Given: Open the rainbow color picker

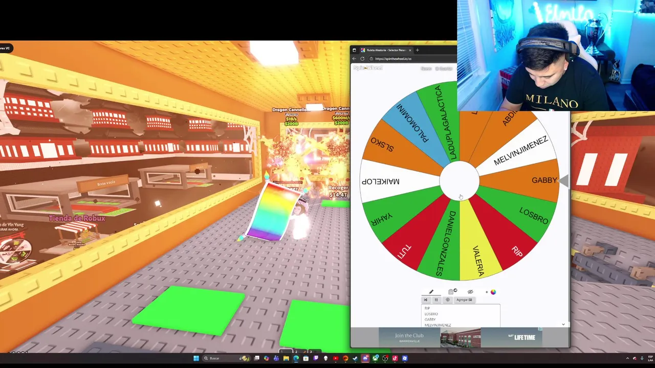Looking at the screenshot, I should coord(493,292).
